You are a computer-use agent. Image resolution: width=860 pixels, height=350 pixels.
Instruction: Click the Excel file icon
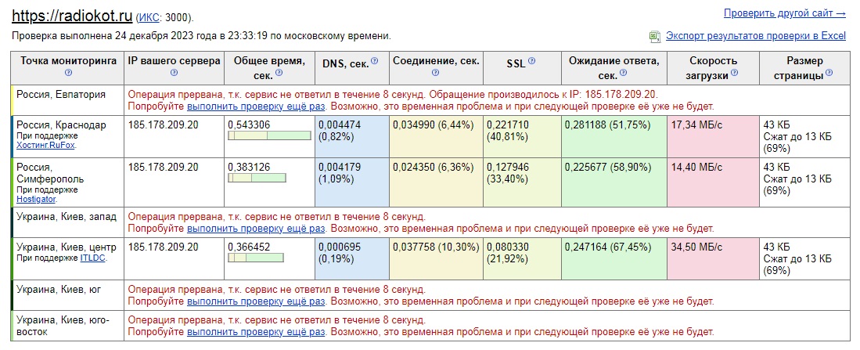(655, 36)
